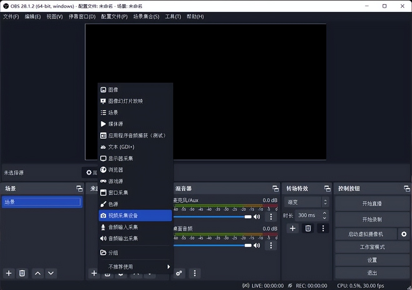Select 媒体源 from the source menu
This screenshot has width=412, height=290.
click(135, 124)
